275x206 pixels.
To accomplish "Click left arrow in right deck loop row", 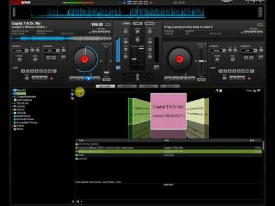I will point(221,71).
